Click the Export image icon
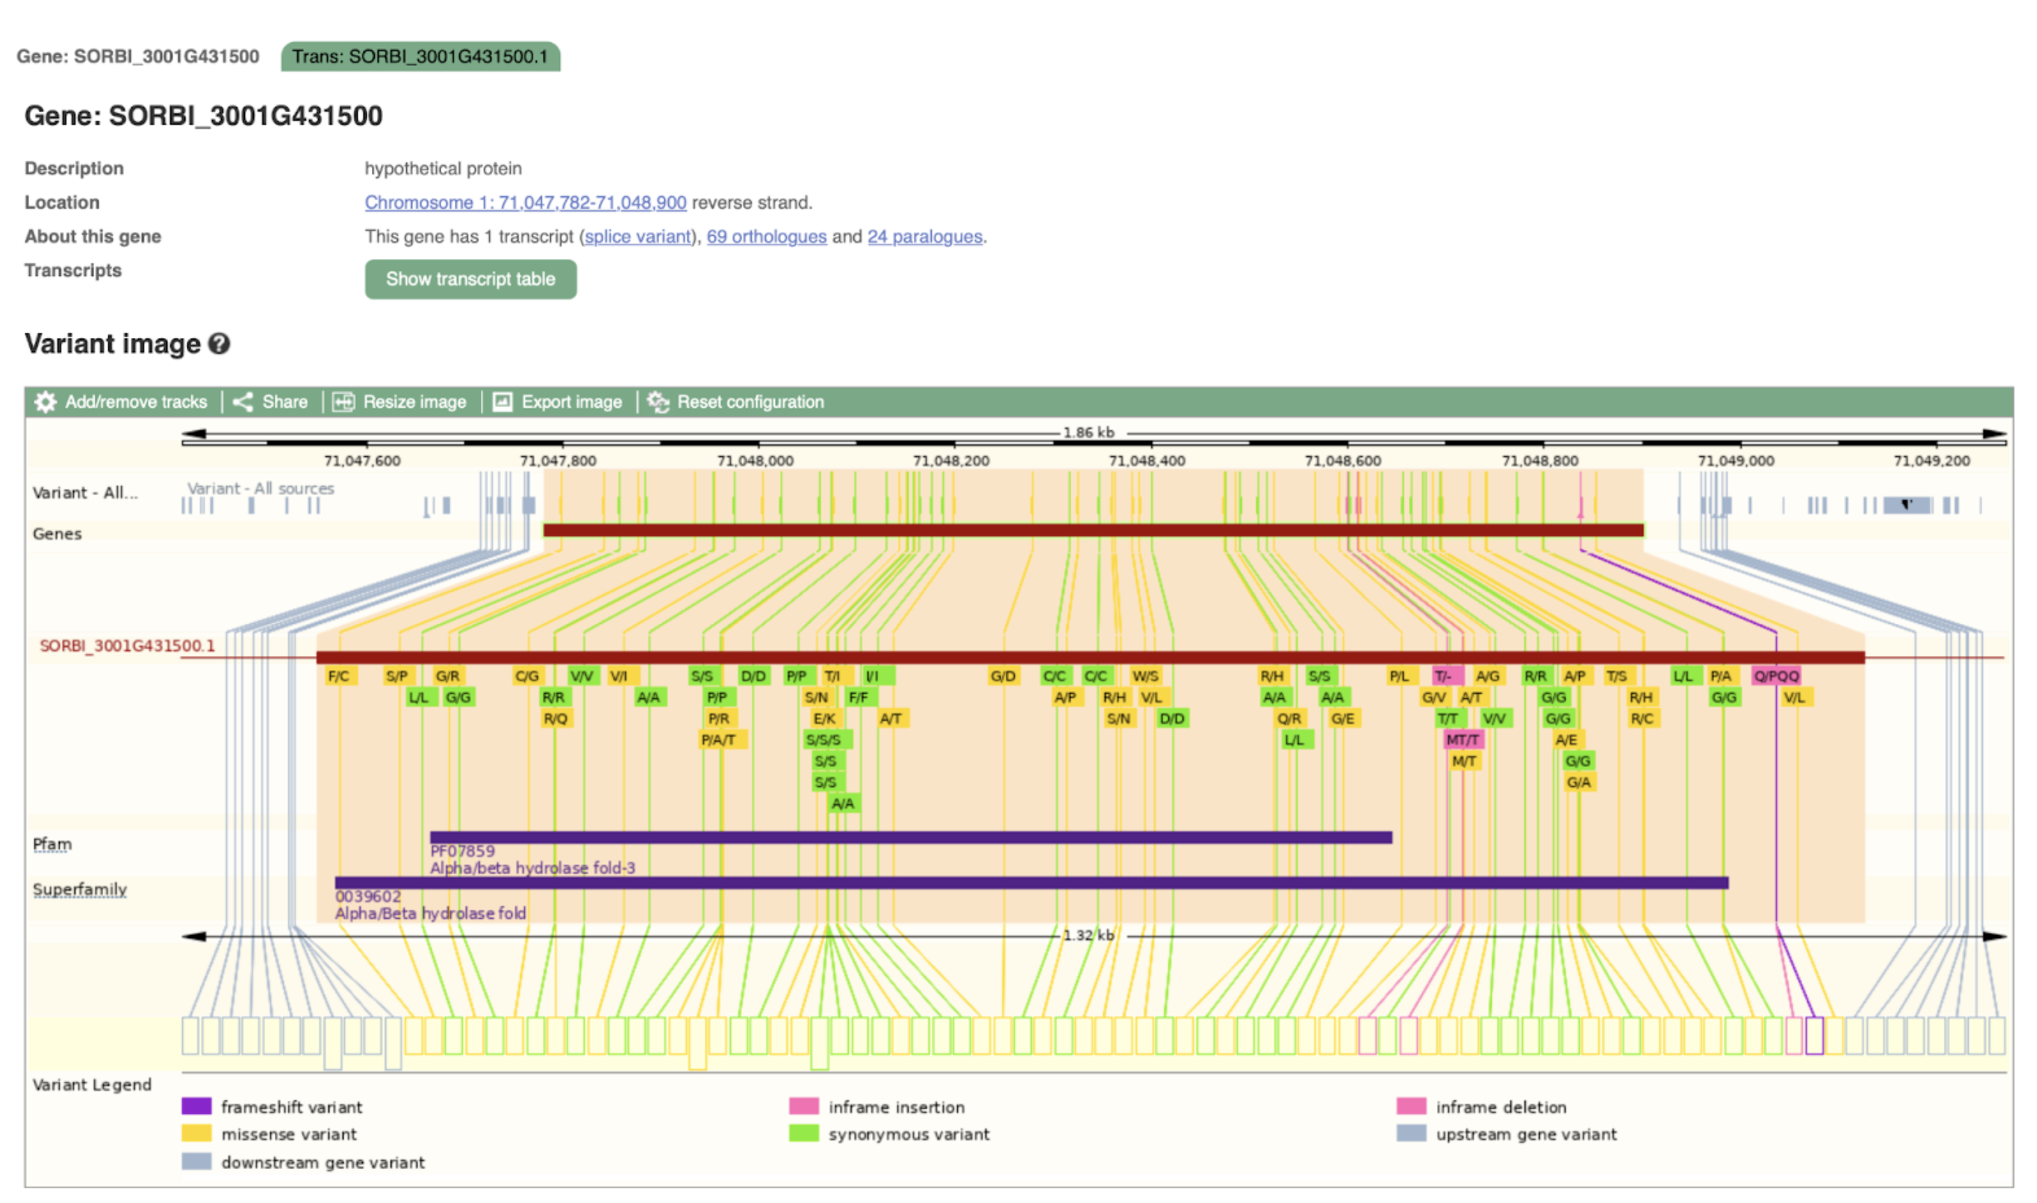Image resolution: width=2037 pixels, height=1203 pixels. pyautogui.click(x=503, y=402)
